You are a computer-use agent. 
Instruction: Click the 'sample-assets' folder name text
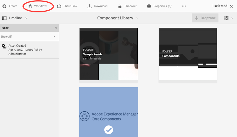(92, 59)
